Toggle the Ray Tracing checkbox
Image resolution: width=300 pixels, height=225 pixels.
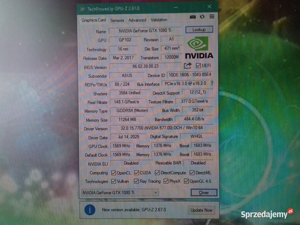[136, 181]
